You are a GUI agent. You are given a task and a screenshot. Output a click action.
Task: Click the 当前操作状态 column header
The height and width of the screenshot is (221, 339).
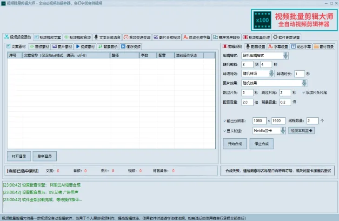pos(189,55)
